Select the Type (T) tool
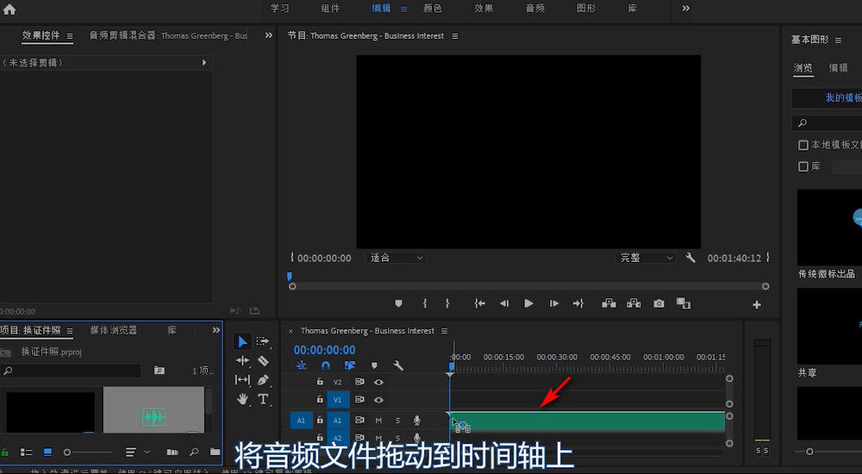The height and width of the screenshot is (474, 862). 263,399
